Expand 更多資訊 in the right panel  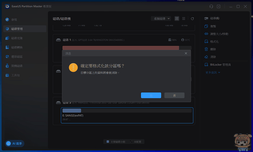pyautogui.click(x=213, y=72)
